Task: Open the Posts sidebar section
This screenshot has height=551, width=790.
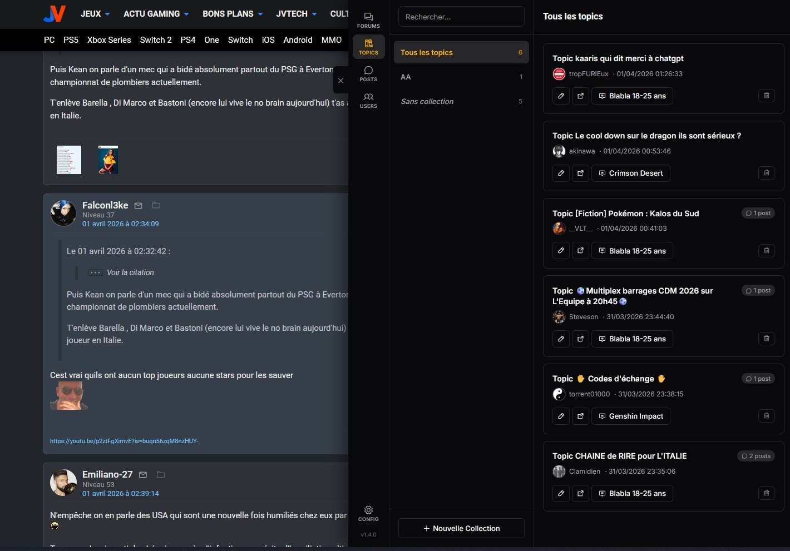Action: click(368, 73)
